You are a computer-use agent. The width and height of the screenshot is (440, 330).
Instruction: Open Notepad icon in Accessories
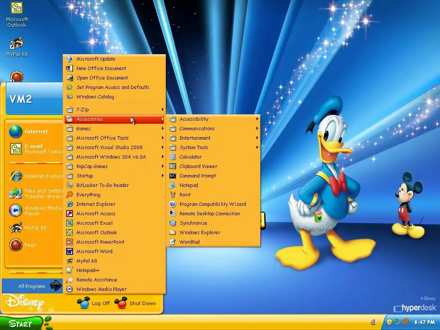tap(173, 185)
